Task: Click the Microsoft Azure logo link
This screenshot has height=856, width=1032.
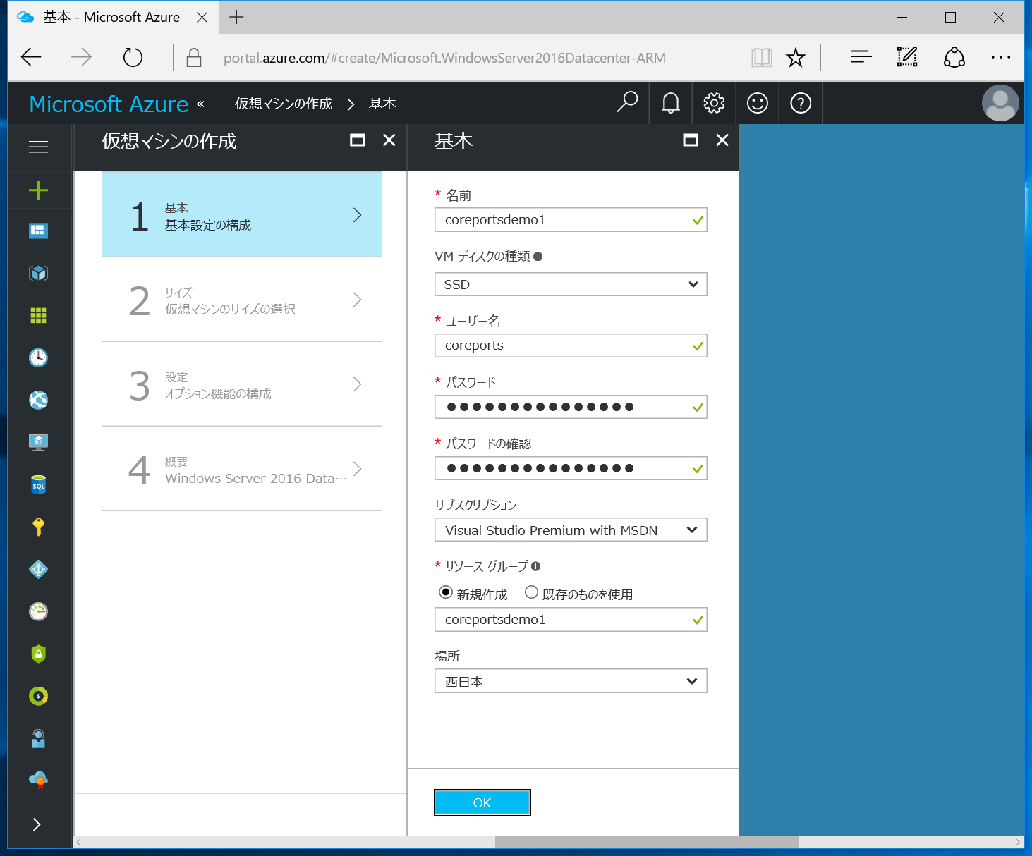Action: 109,104
